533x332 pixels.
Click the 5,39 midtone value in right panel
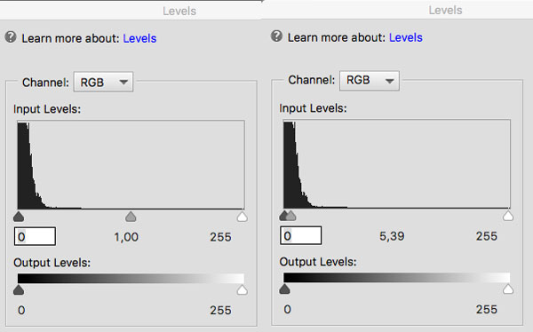point(392,236)
